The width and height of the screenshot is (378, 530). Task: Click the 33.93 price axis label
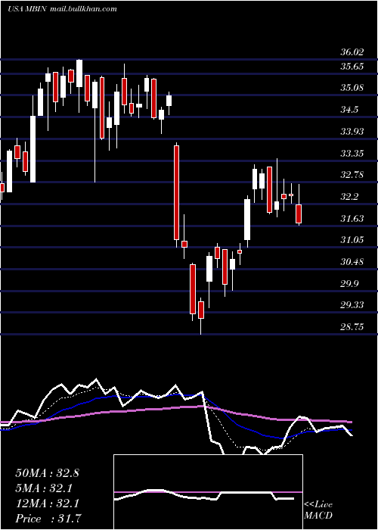click(x=352, y=131)
